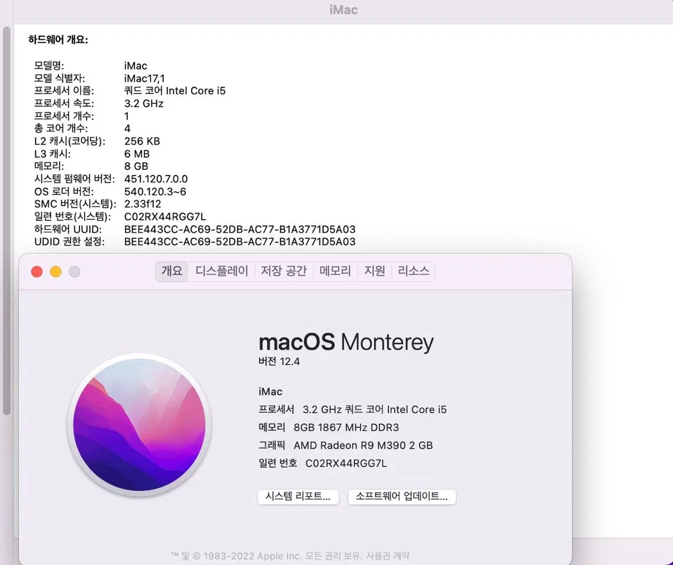The image size is (673, 565).
Task: Go to the 지원 tab
Action: pos(375,271)
